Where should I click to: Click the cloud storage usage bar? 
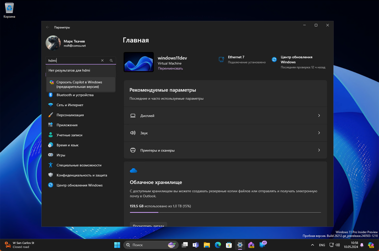(x=225, y=212)
